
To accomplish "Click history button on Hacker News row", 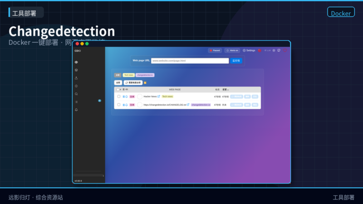I will pos(255,97).
